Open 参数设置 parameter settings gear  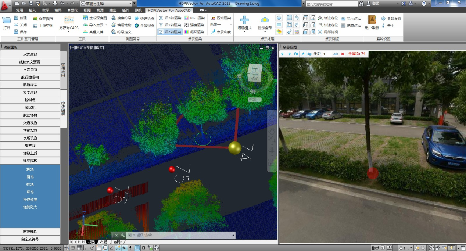point(383,18)
